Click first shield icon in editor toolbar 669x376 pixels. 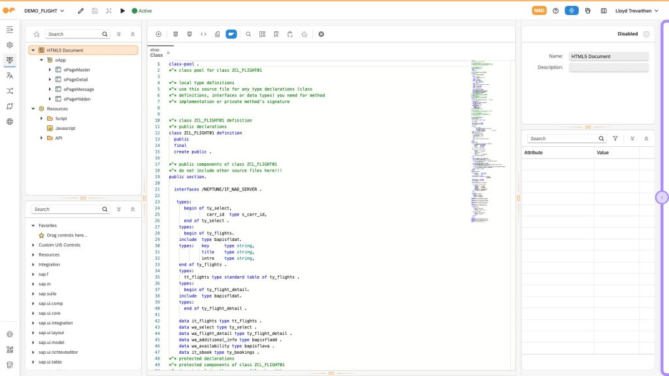[x=175, y=34]
